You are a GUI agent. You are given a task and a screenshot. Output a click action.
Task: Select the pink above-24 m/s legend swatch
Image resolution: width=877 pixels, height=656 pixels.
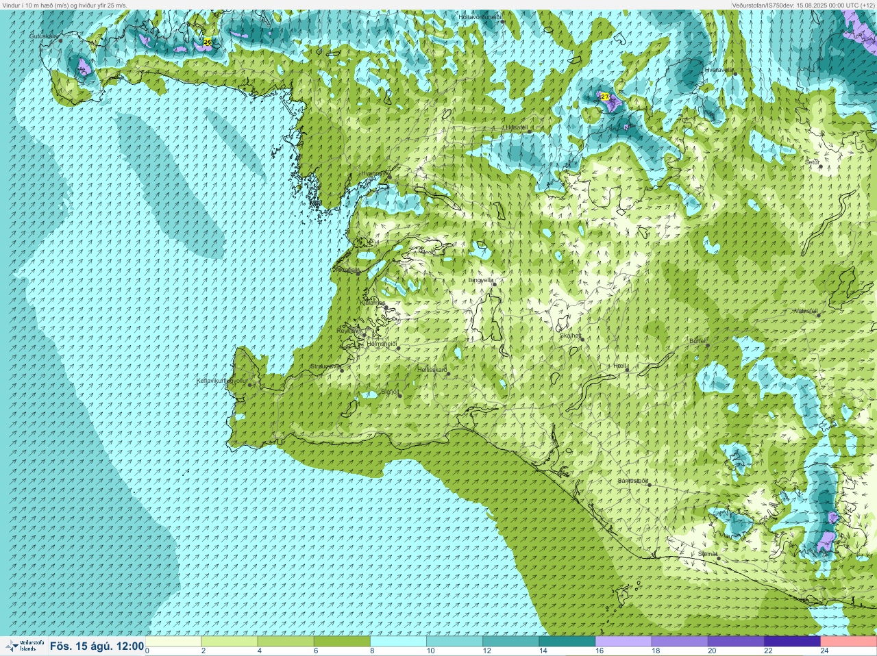pyautogui.click(x=848, y=642)
